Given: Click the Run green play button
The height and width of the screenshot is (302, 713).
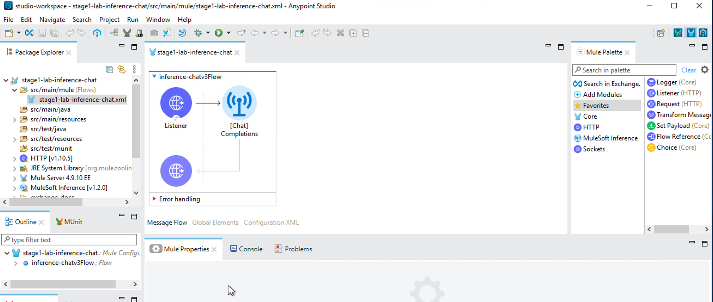Looking at the screenshot, I should (218, 33).
